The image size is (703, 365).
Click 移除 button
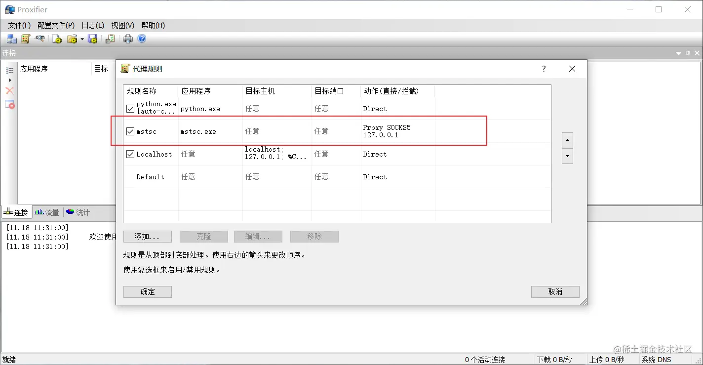click(x=314, y=237)
